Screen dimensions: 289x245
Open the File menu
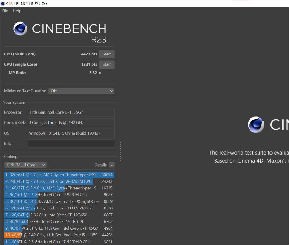coord(5,11)
